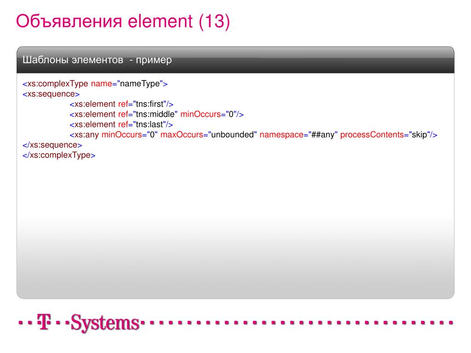Screen dimensions: 471x353
Task: Select the line with ref="tns:middle"
Action: [156, 114]
